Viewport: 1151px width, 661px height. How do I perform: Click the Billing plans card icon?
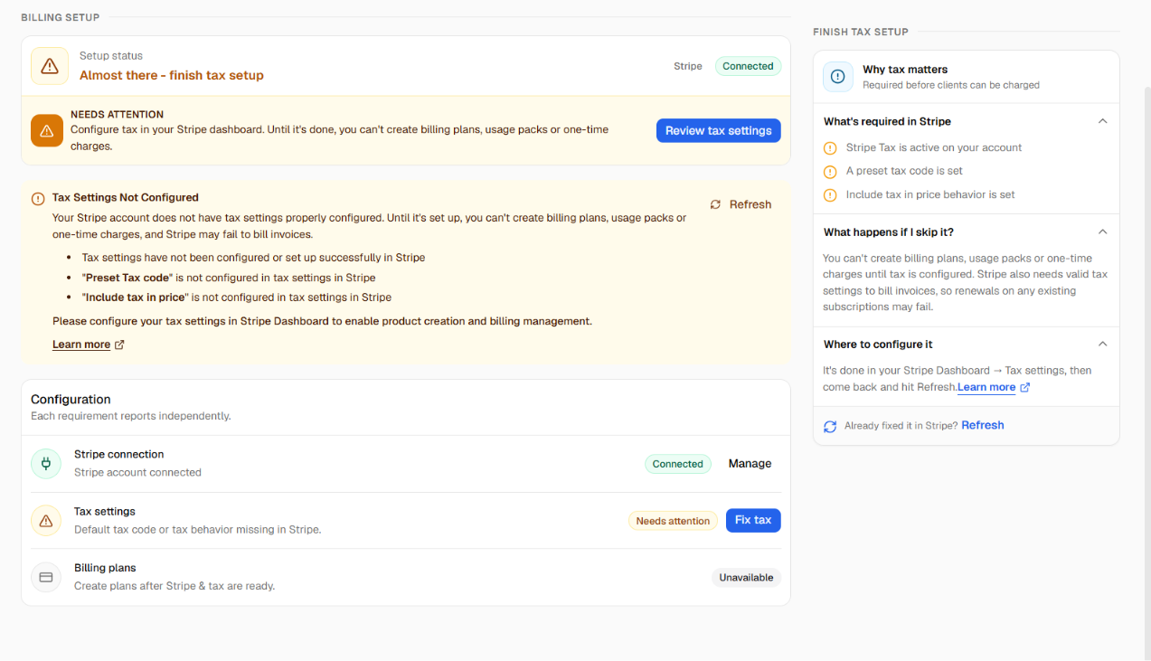click(x=46, y=577)
